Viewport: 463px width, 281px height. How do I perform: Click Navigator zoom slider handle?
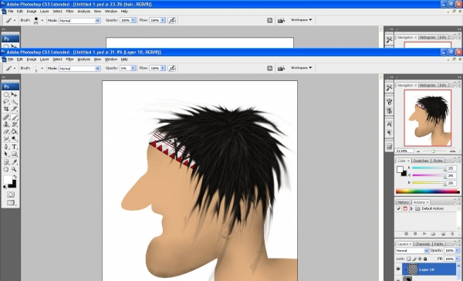click(x=433, y=151)
